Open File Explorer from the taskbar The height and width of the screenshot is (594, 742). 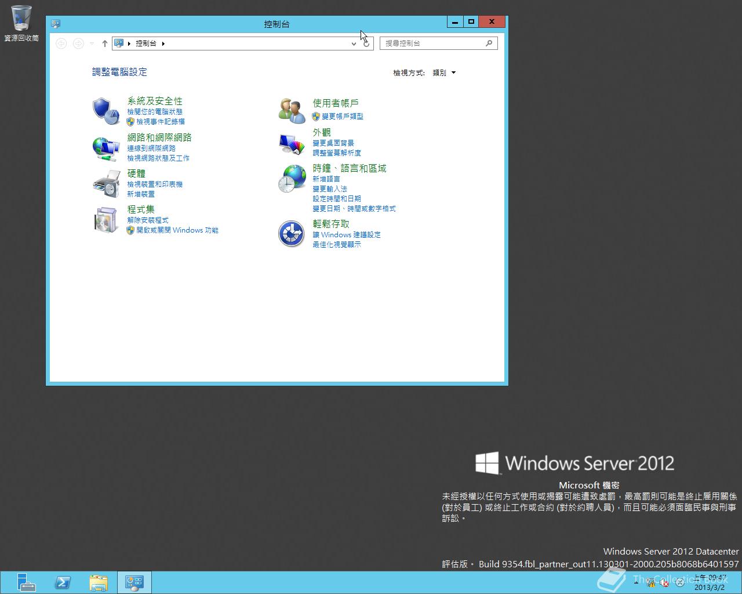coord(99,582)
